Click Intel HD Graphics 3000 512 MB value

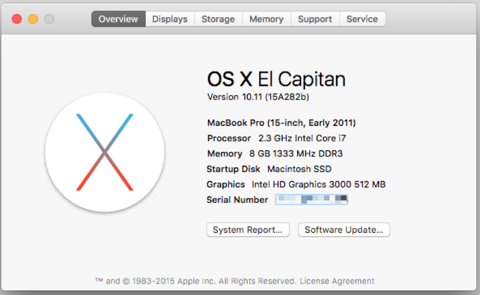319,184
